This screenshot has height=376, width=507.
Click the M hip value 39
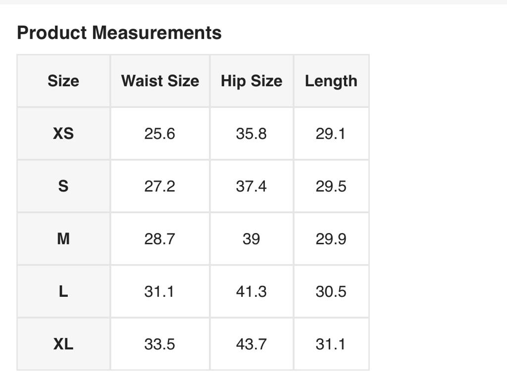[x=251, y=239]
